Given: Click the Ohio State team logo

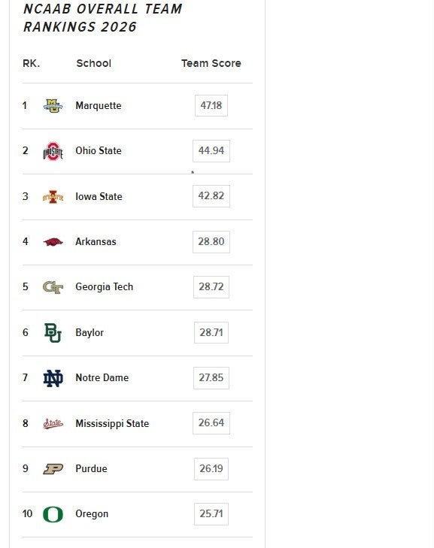Looking at the screenshot, I should 53,151.
